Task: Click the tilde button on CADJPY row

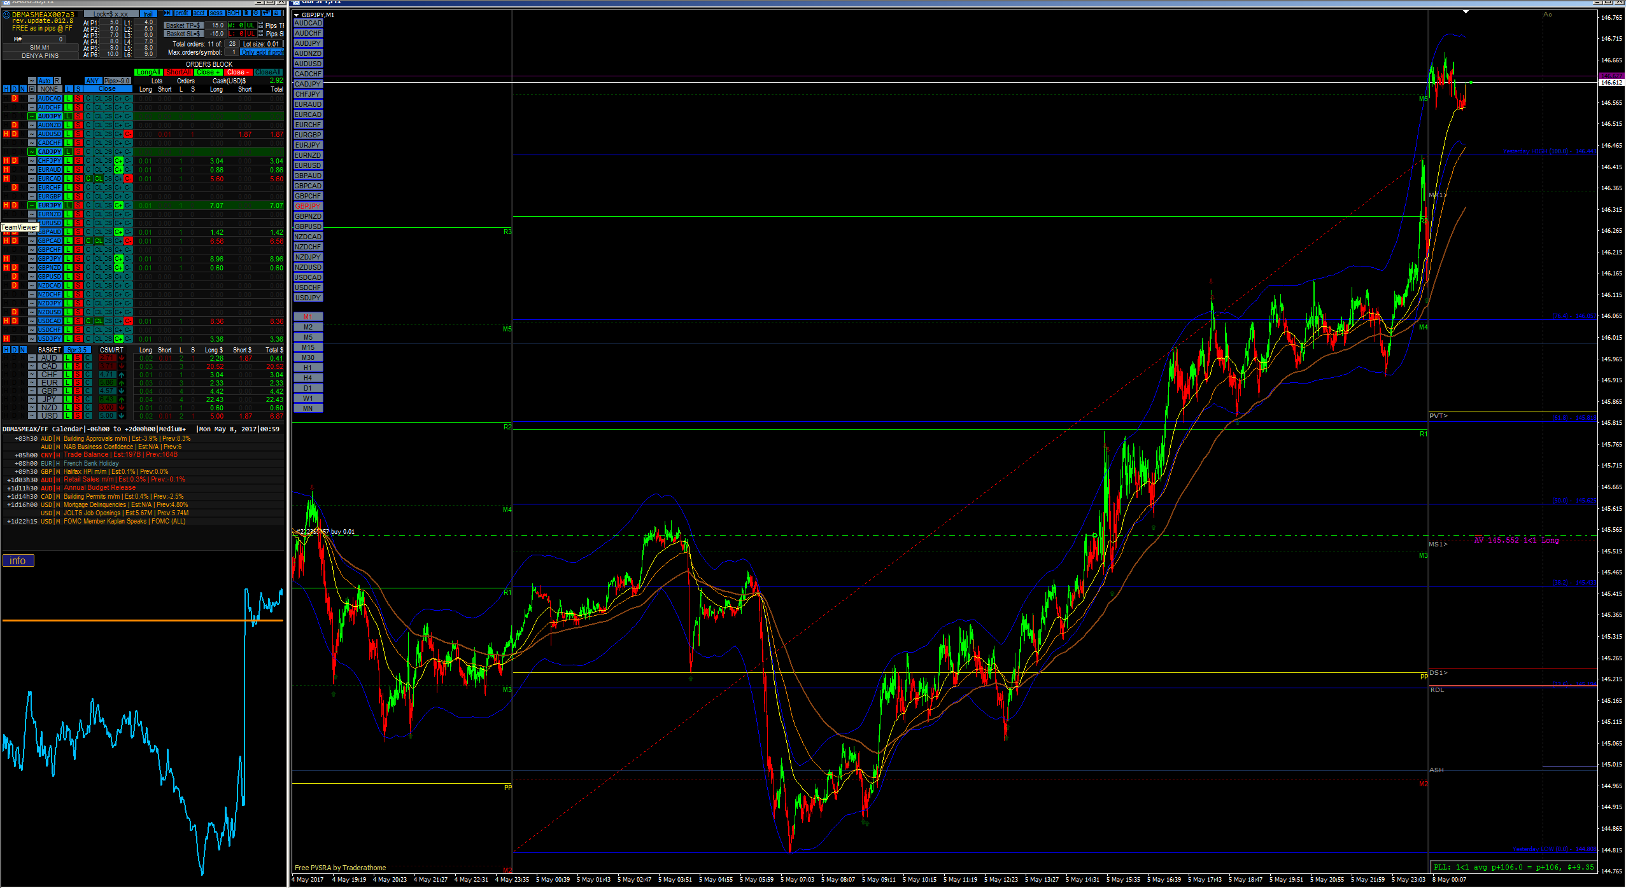Action: point(32,151)
